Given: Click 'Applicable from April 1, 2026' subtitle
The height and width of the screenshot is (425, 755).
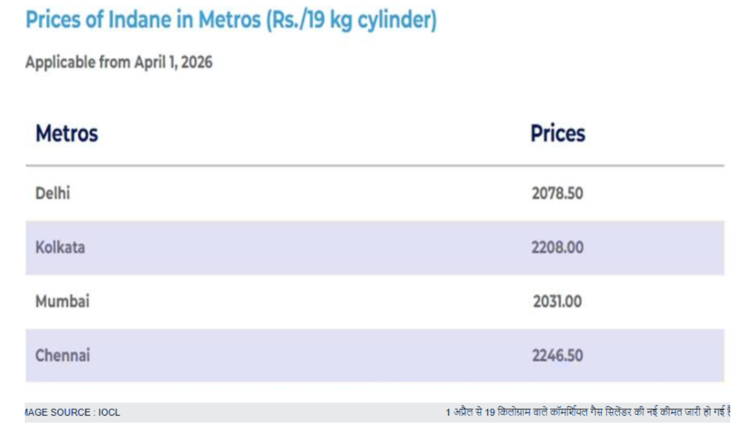Looking at the screenshot, I should tap(119, 63).
